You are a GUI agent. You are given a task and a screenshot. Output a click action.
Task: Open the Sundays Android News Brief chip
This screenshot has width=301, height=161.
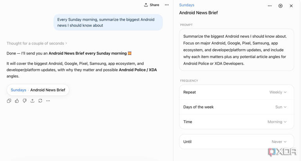[38, 90]
